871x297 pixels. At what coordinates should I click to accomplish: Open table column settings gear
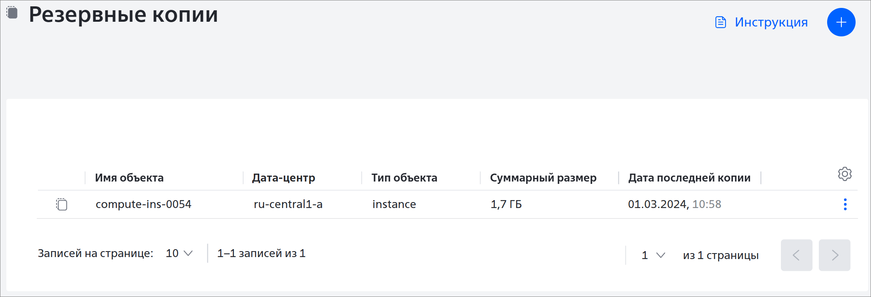[x=845, y=174]
